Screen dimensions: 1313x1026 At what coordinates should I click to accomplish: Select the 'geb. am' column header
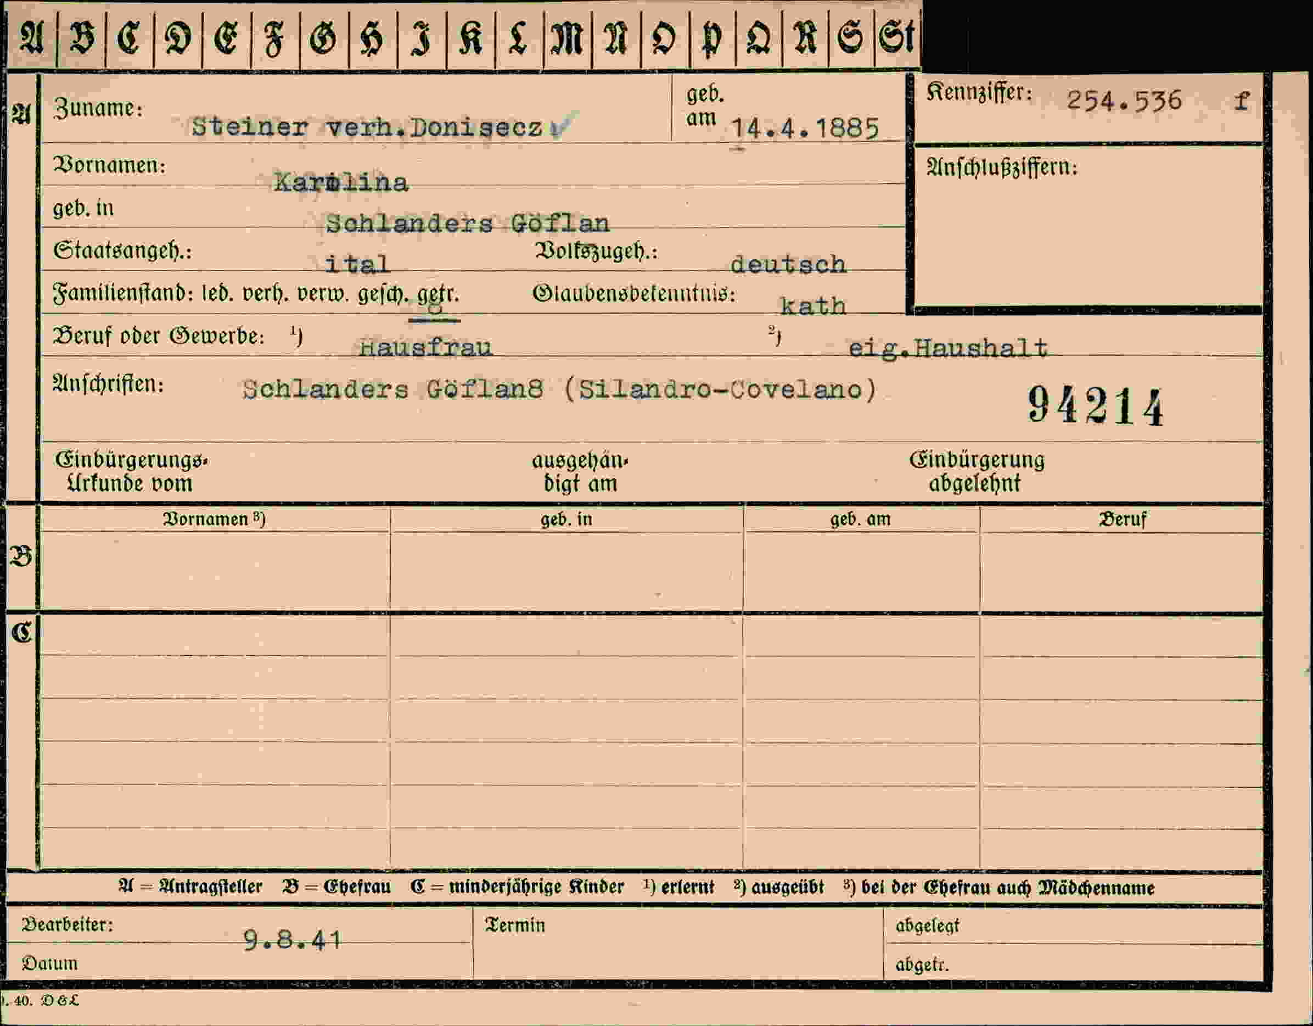coord(860,519)
